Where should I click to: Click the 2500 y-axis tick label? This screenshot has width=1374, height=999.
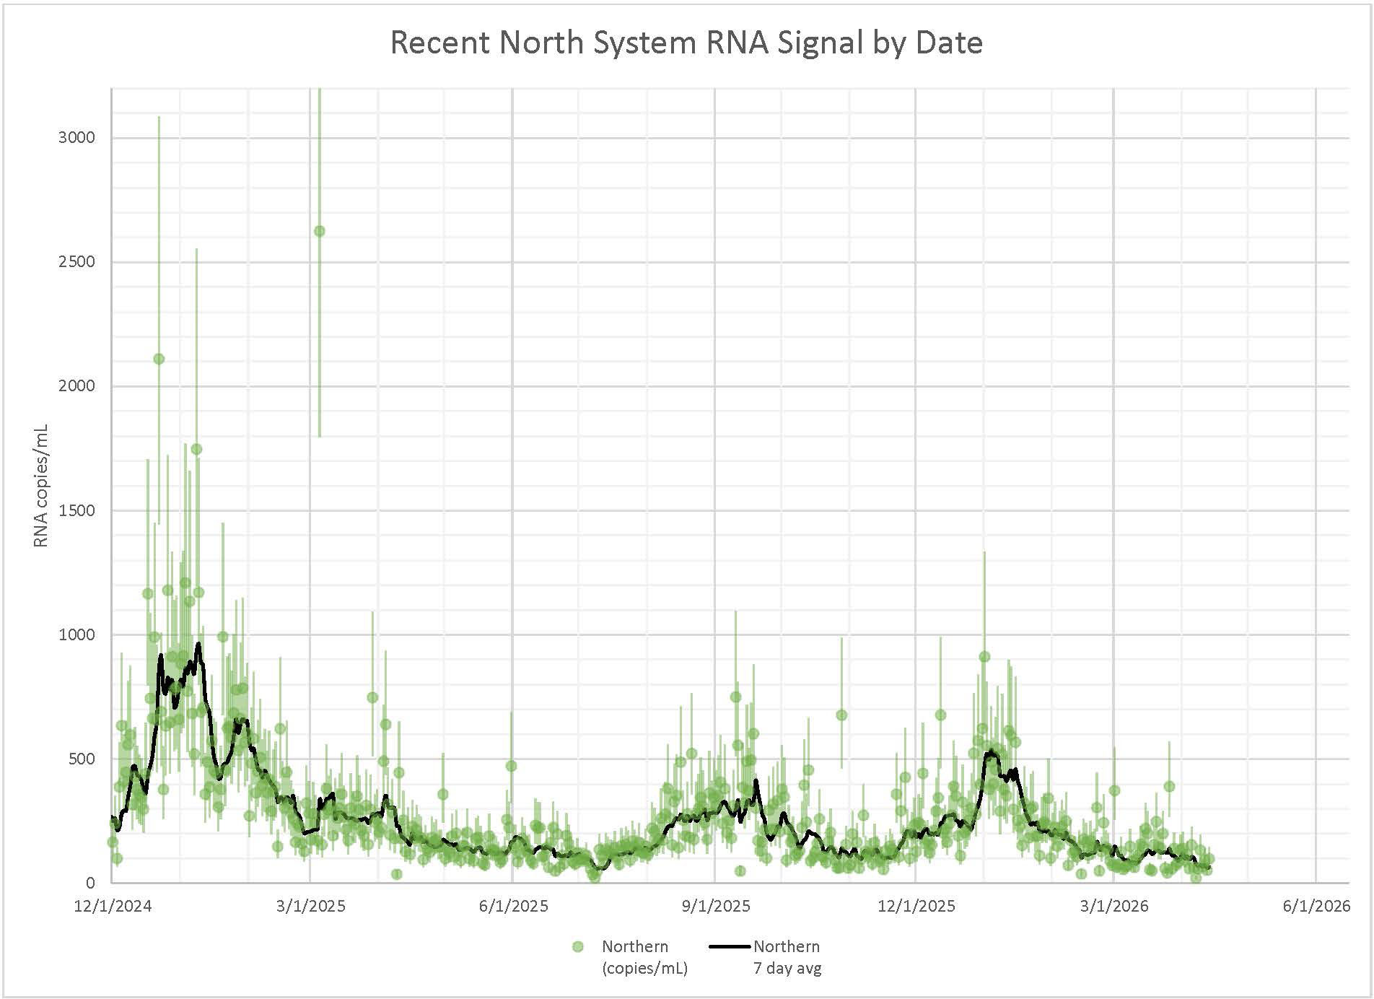pyautogui.click(x=76, y=262)
